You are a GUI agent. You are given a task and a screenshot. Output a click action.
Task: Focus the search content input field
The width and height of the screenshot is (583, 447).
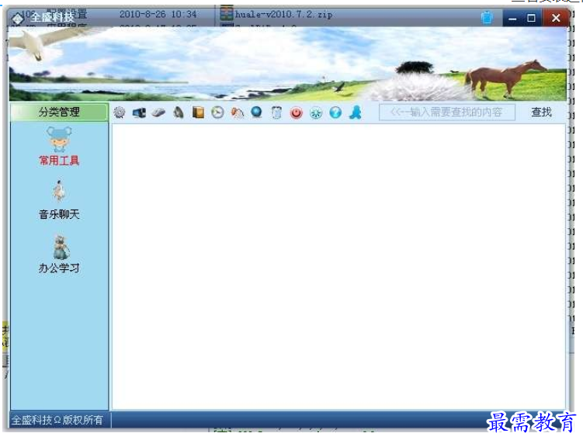446,113
